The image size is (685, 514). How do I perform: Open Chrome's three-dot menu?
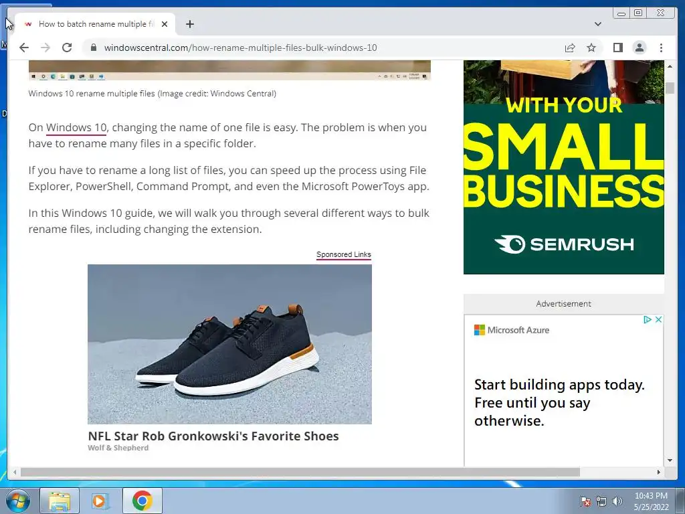click(661, 48)
